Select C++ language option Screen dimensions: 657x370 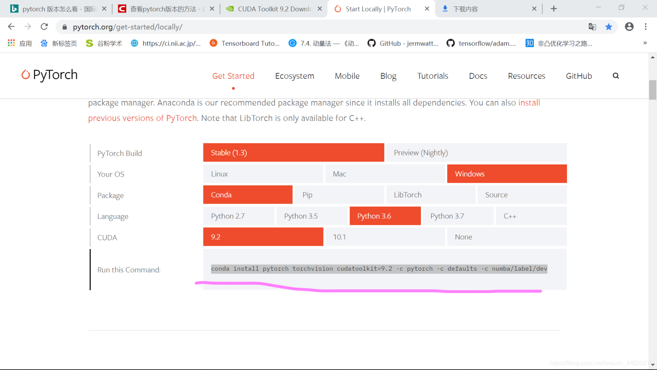coord(531,216)
